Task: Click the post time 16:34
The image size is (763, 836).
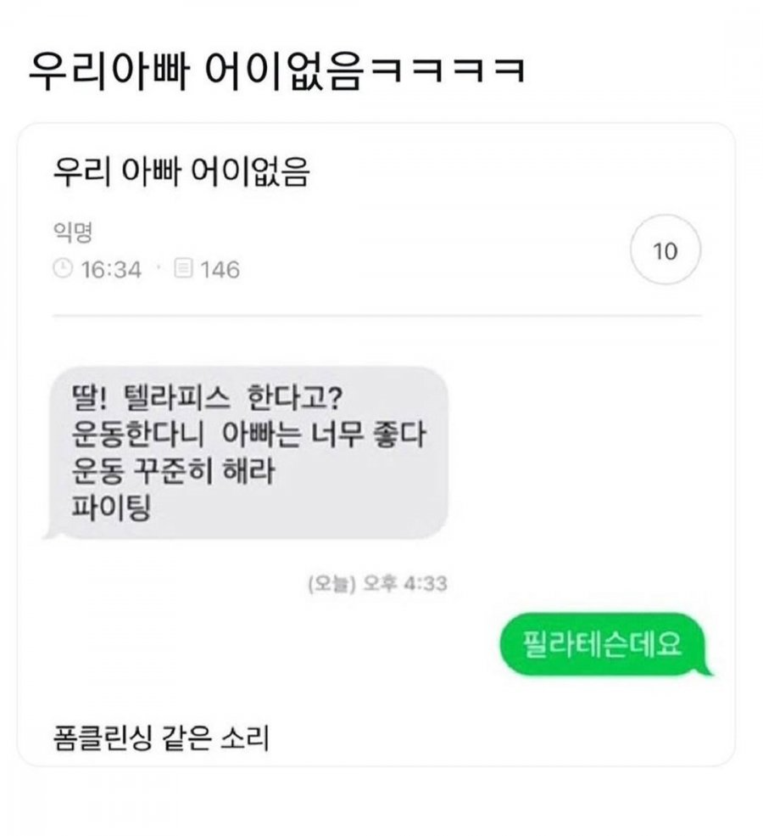Action: (x=111, y=269)
